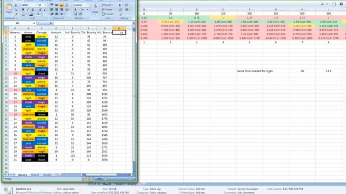Click Insert Worksheet tab icon
This screenshot has height=194, width=346.
coord(56,175)
